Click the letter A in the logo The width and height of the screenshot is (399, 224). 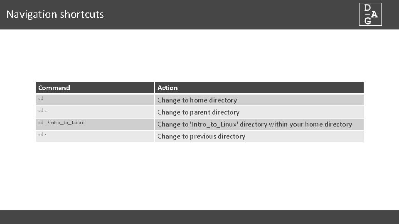pos(374,15)
